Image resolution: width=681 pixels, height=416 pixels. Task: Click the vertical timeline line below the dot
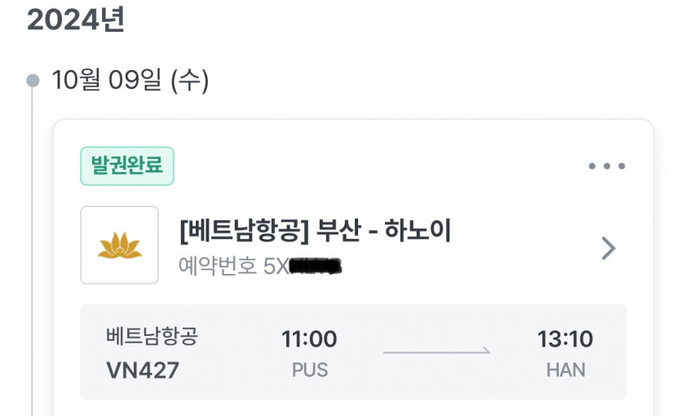pos(33,245)
